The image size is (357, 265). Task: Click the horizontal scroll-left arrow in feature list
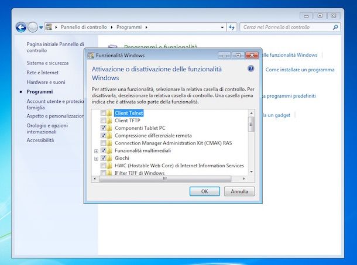click(95, 179)
